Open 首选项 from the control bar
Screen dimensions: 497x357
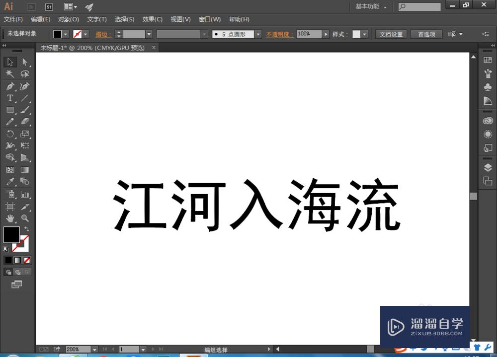426,34
